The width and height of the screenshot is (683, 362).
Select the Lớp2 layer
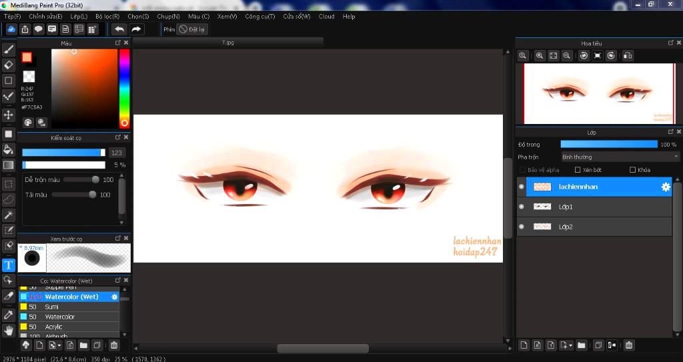[594, 227]
